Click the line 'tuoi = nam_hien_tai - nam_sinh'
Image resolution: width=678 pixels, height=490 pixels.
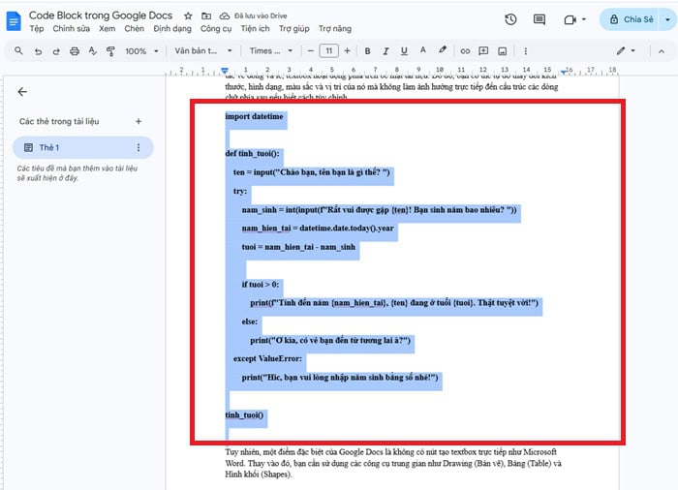pyautogui.click(x=298, y=247)
